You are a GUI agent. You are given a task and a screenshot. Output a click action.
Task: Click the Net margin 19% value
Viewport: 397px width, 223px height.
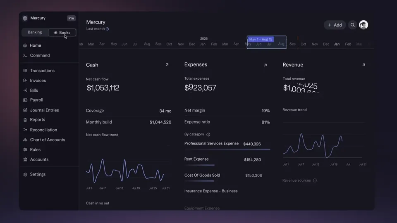coord(265,111)
